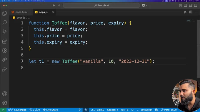Screen dimensions: 200x112
Task: Open the Apple menu
Action: click(2, 1)
